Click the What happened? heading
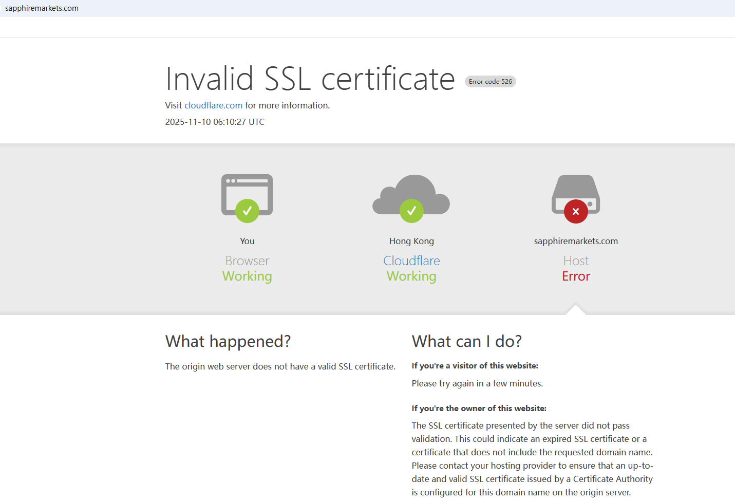The height and width of the screenshot is (500, 735). (x=228, y=341)
